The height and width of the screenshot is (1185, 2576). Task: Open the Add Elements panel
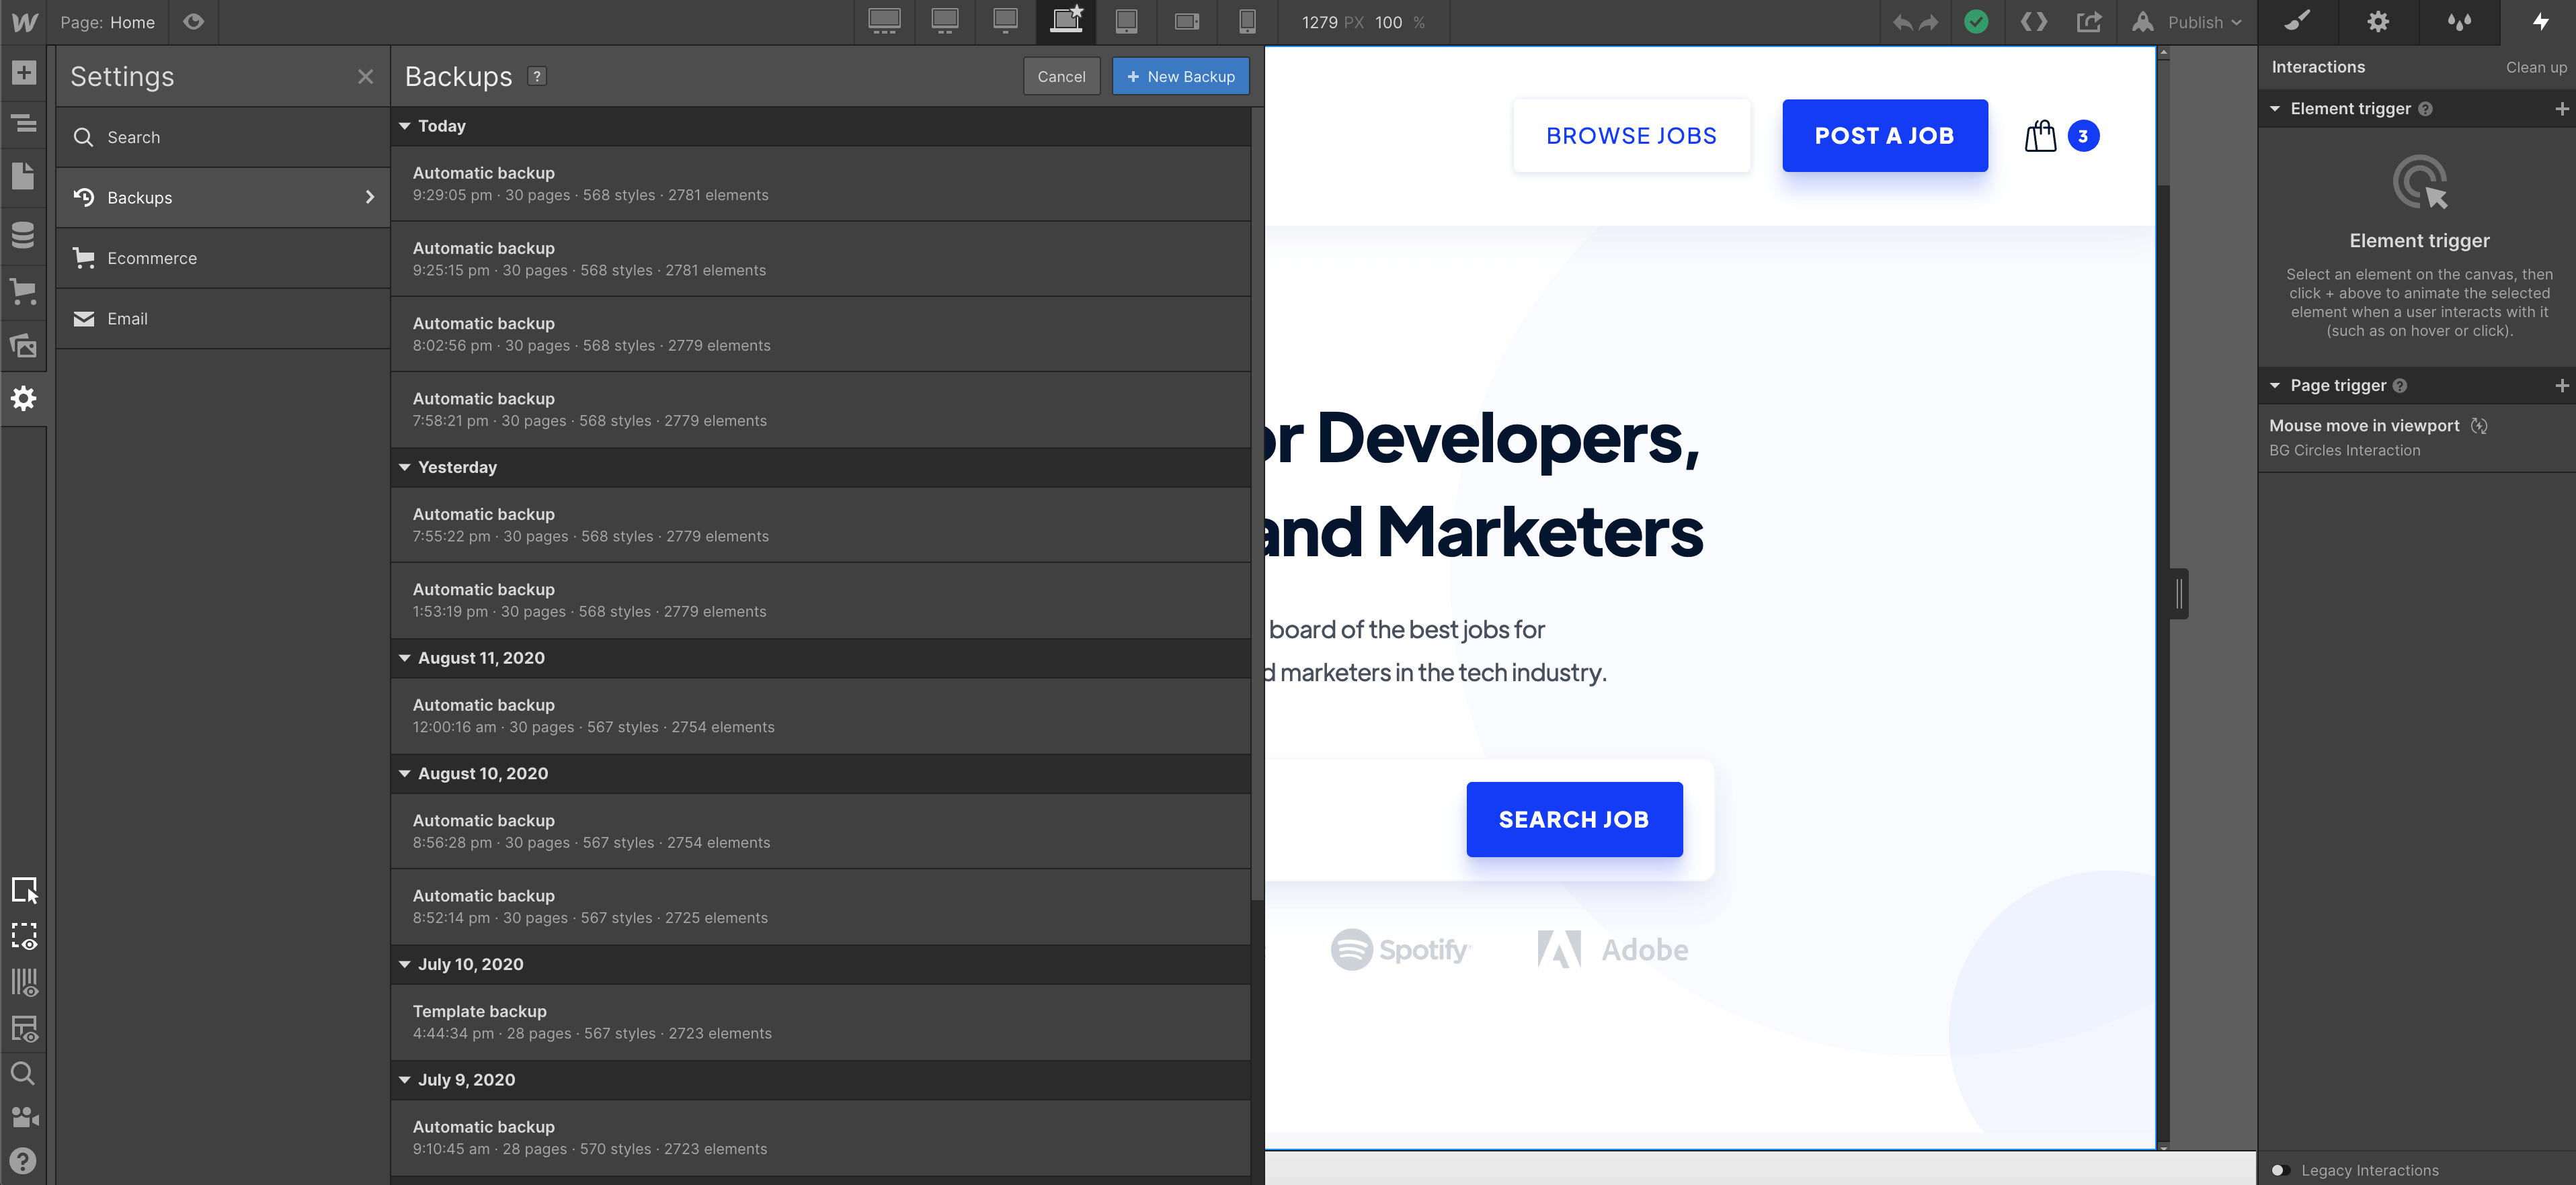23,73
